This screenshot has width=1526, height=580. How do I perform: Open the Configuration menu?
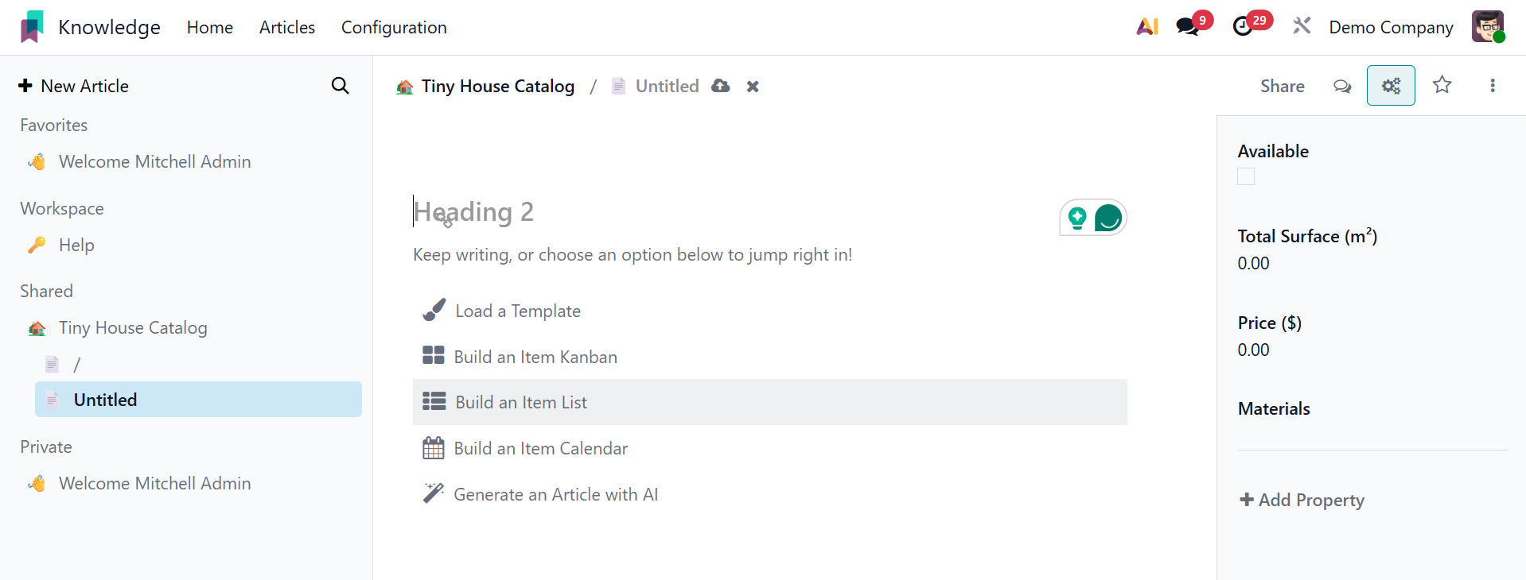click(x=394, y=27)
